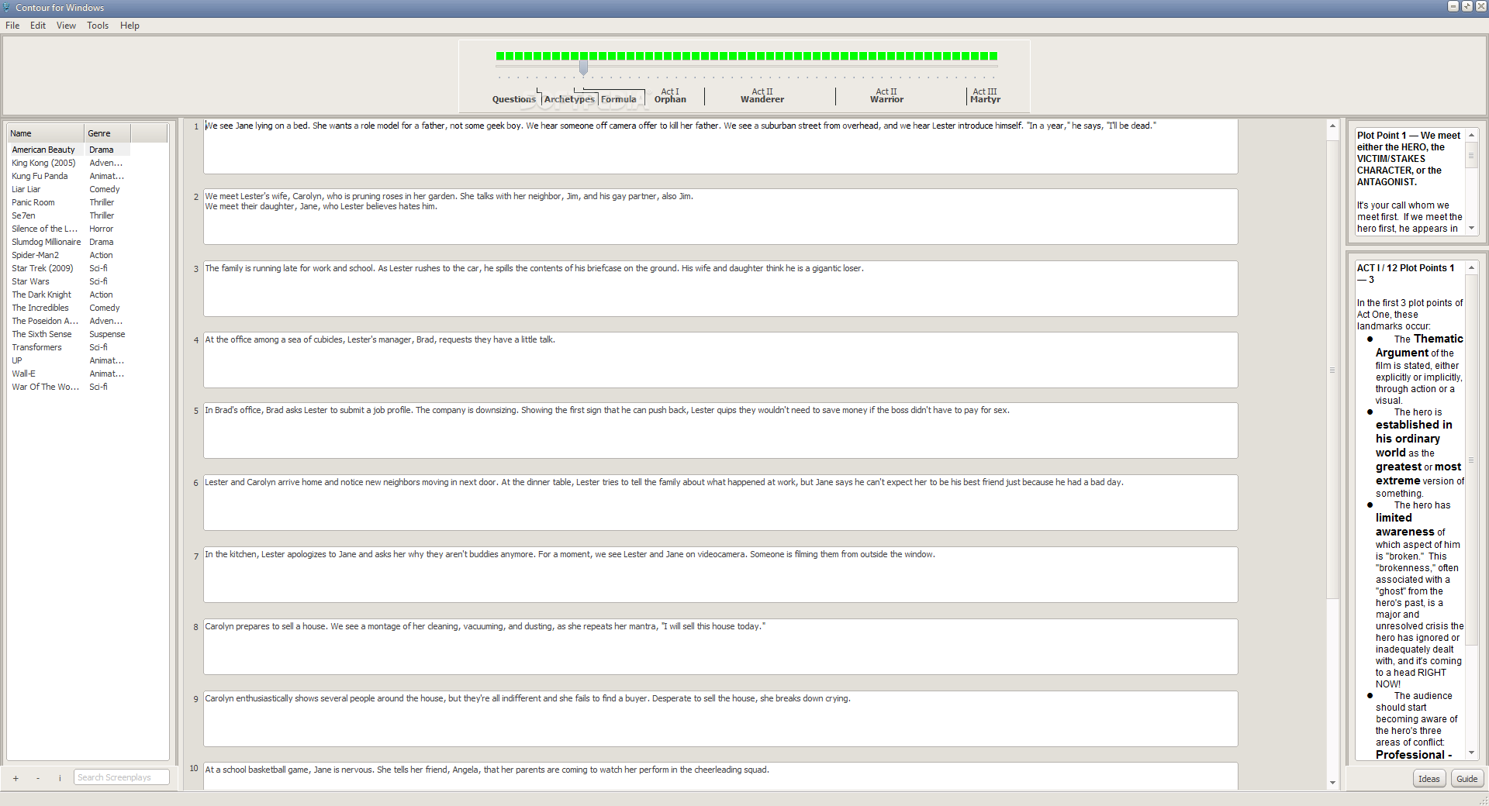Click in plot point 4 text box
This screenshot has height=806, width=1489.
(720, 360)
